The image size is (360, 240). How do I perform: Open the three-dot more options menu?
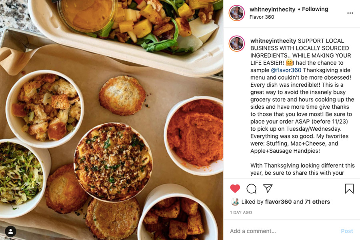350,13
